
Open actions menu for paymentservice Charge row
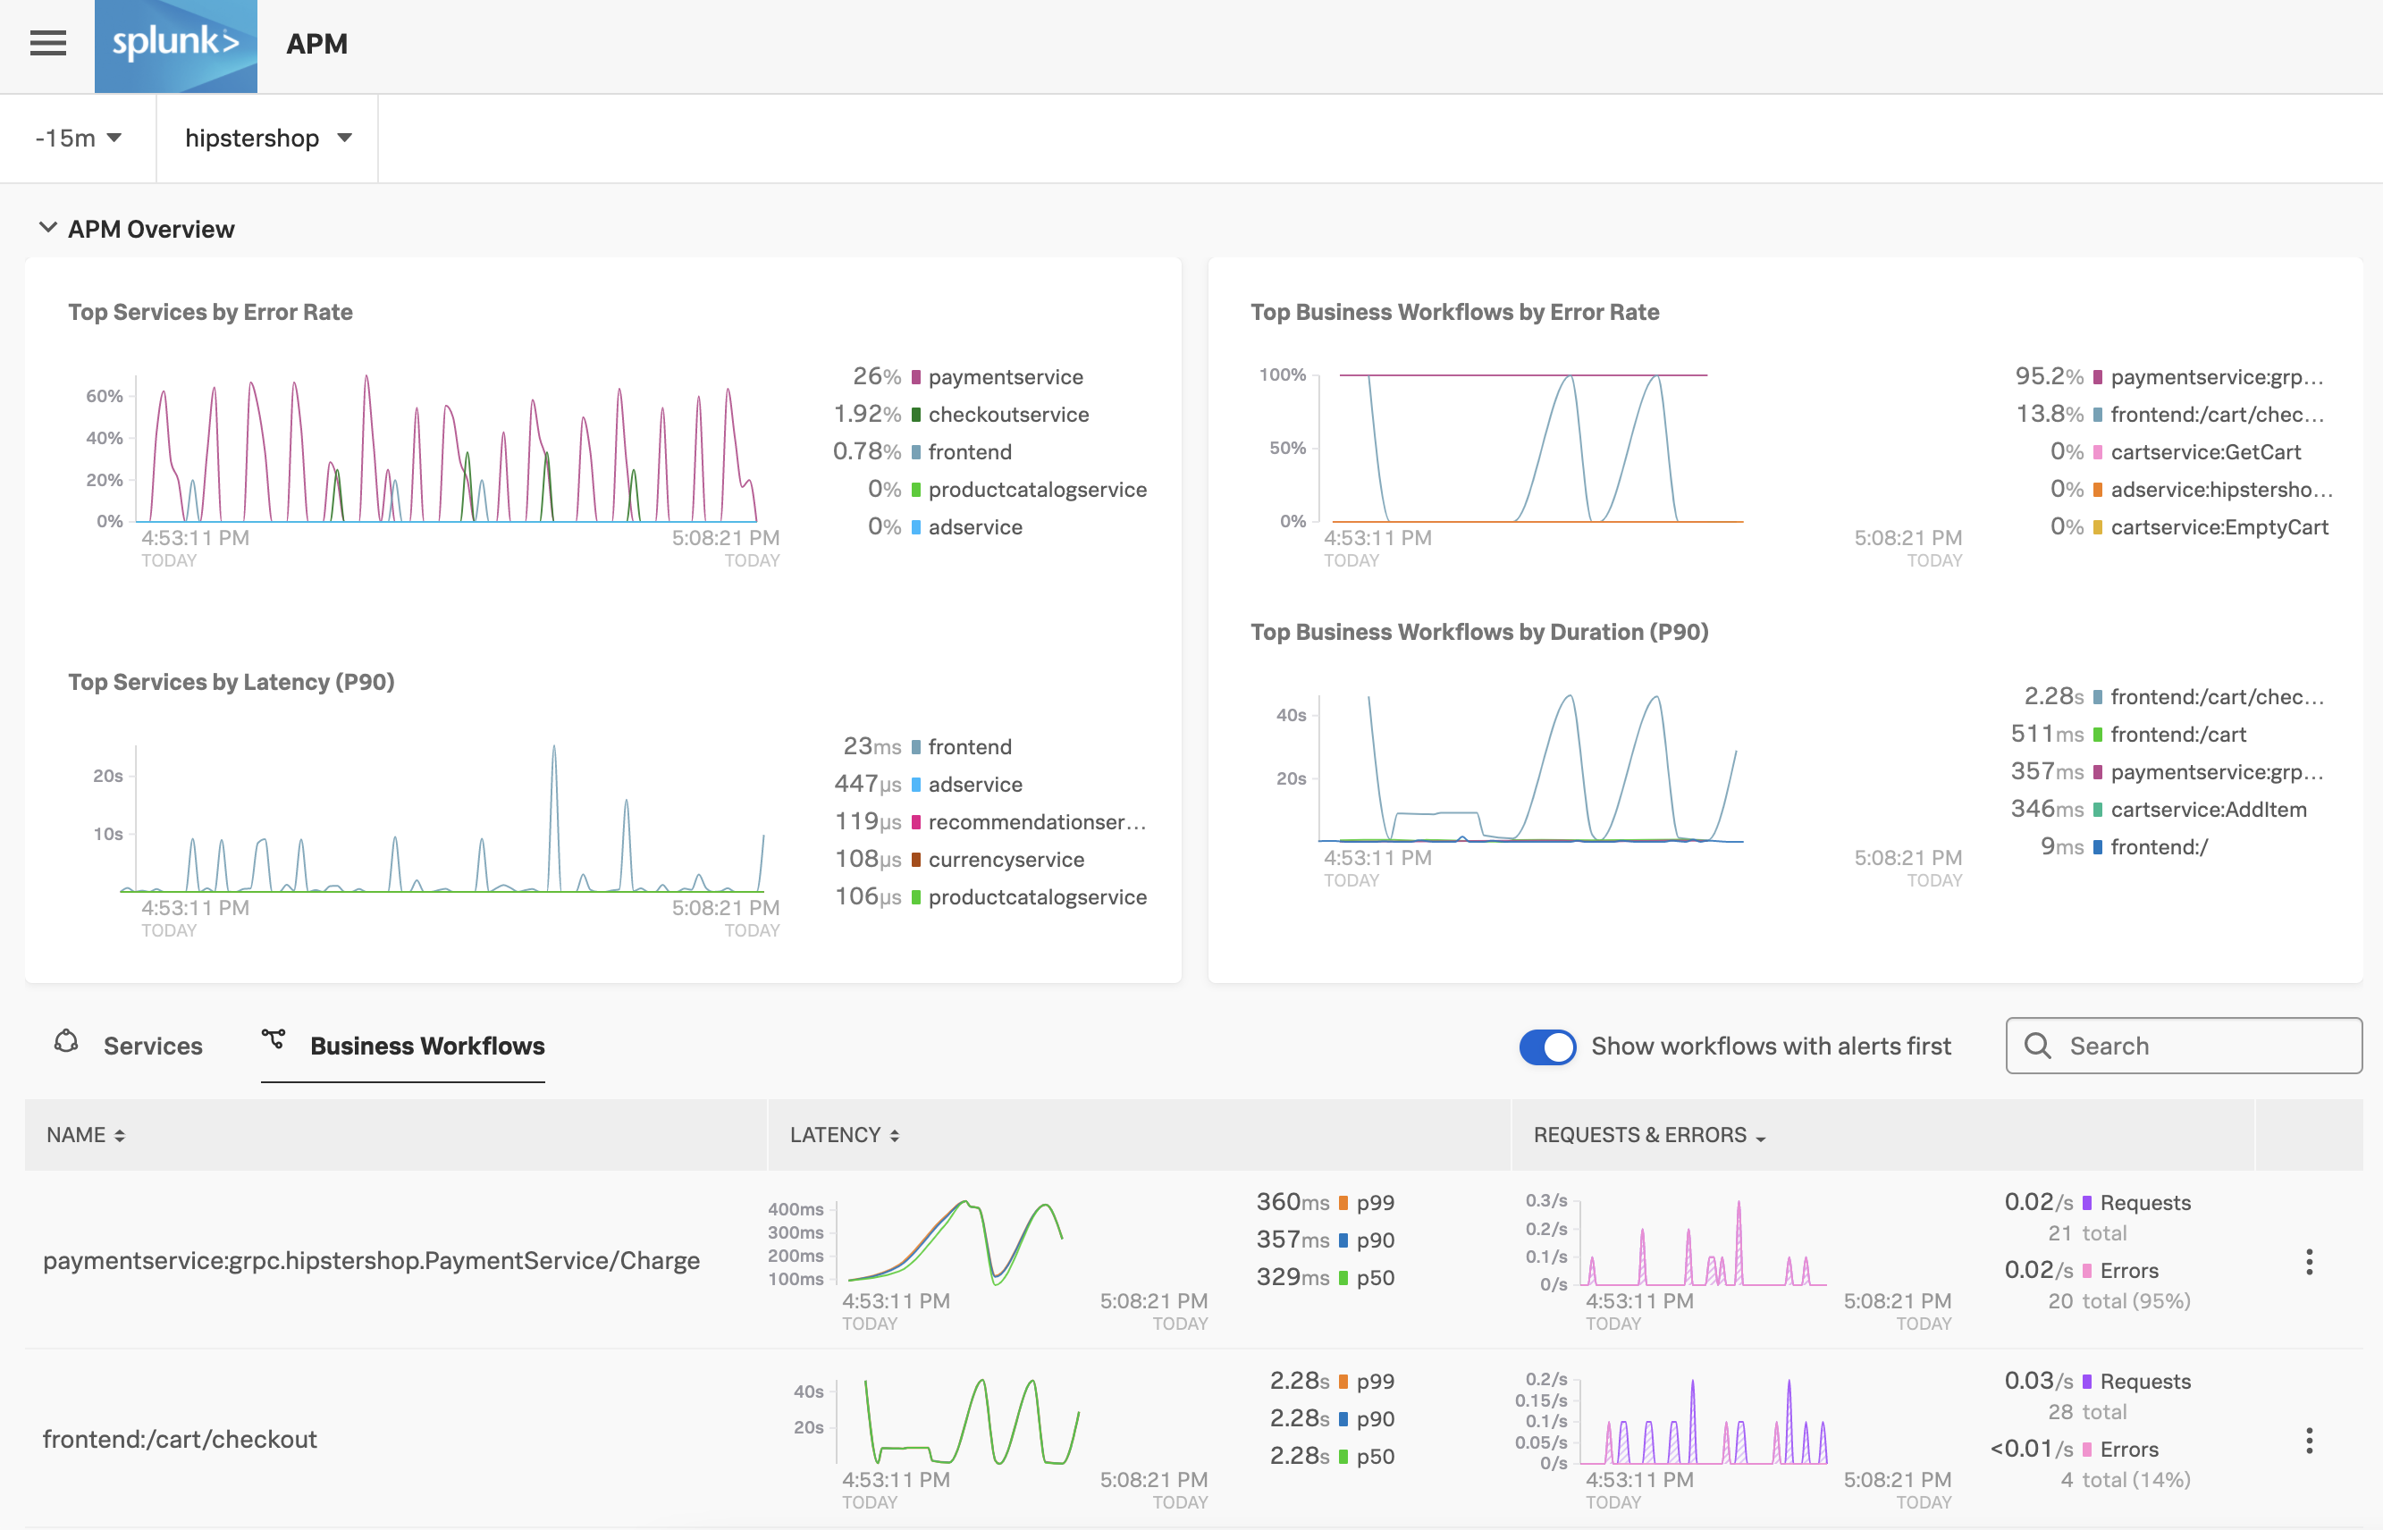[2309, 1262]
